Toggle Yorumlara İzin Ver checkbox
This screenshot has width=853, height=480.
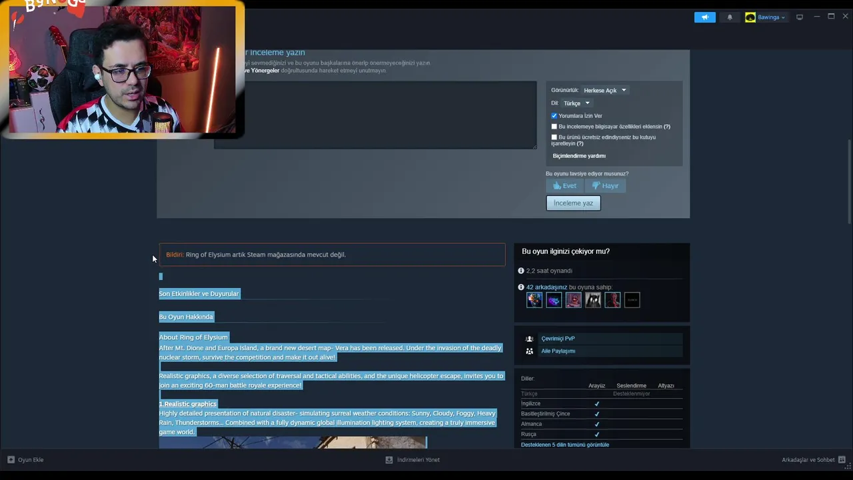click(554, 116)
